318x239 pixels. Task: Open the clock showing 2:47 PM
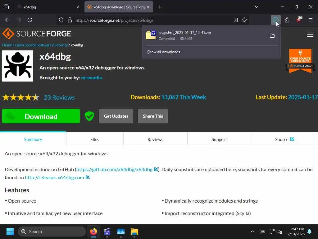pos(296,232)
